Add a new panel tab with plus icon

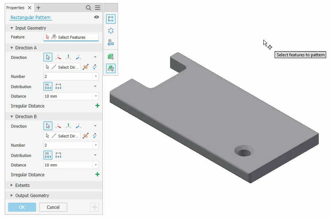(x=38, y=8)
